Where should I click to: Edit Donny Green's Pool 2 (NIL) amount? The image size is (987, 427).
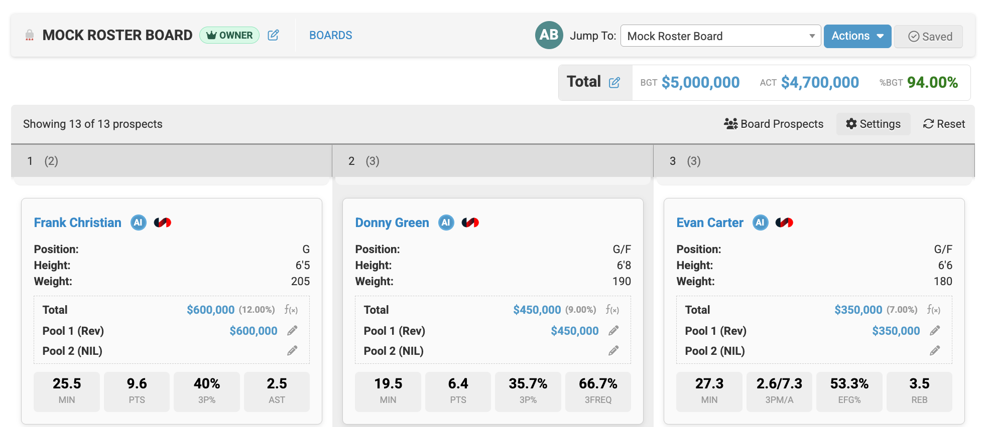(613, 351)
